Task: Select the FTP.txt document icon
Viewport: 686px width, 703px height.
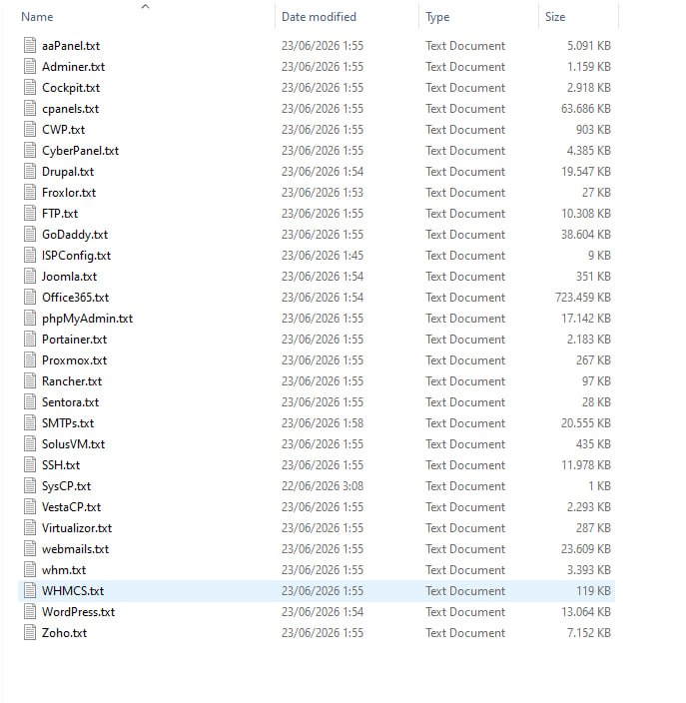Action: 30,213
